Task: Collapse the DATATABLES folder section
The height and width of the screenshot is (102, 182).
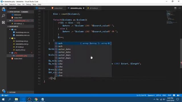Action: pyautogui.click(x=20, y=26)
